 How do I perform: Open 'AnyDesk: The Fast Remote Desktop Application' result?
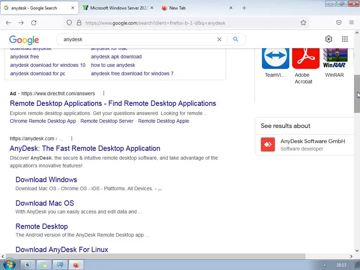click(x=85, y=149)
